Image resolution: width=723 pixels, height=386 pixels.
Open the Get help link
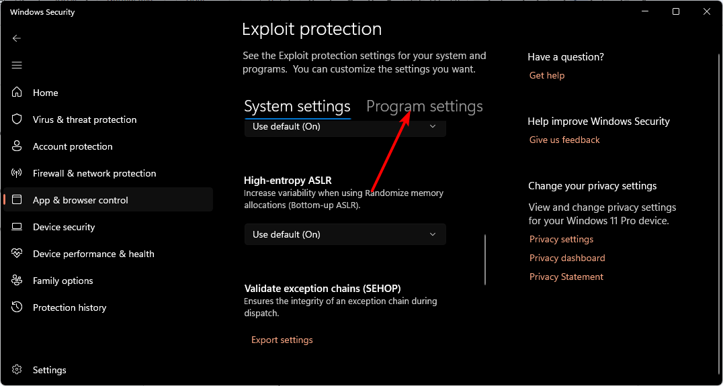click(x=547, y=76)
